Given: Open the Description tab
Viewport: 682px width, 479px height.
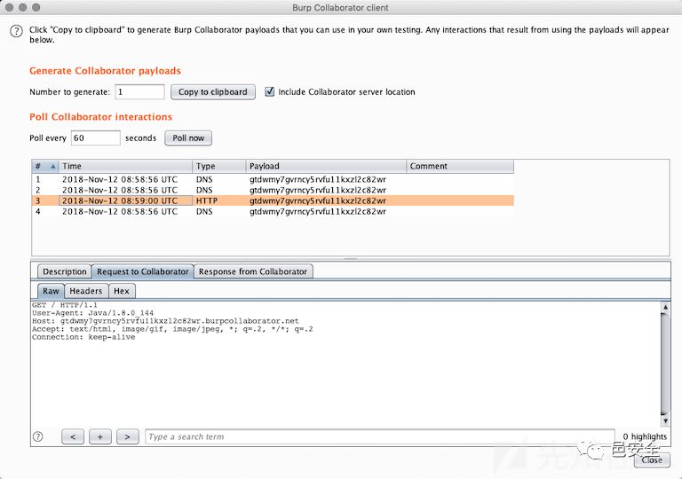Looking at the screenshot, I should (64, 271).
